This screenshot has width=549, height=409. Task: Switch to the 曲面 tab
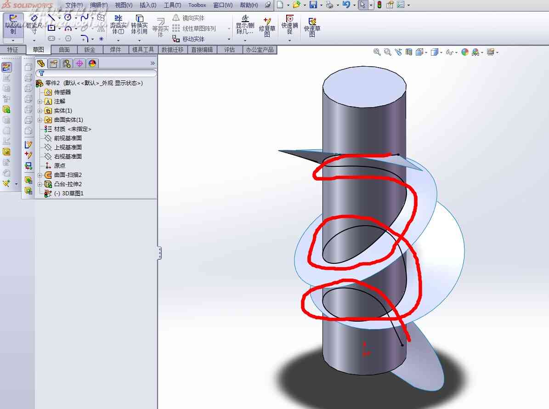(64, 50)
